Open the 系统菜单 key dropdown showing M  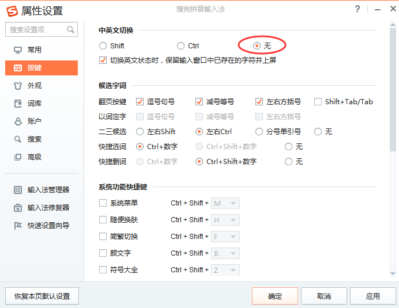225,203
